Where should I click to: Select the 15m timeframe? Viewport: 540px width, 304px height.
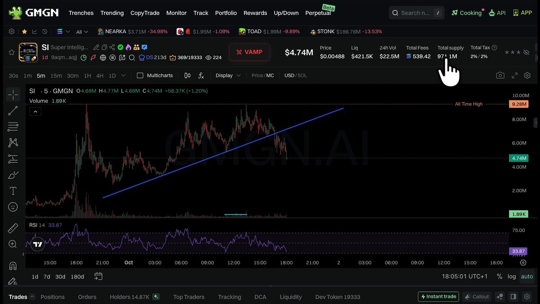click(x=56, y=75)
